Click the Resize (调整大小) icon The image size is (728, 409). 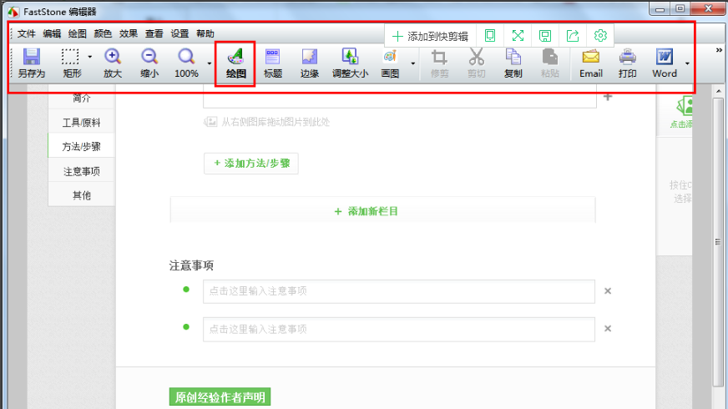point(351,63)
